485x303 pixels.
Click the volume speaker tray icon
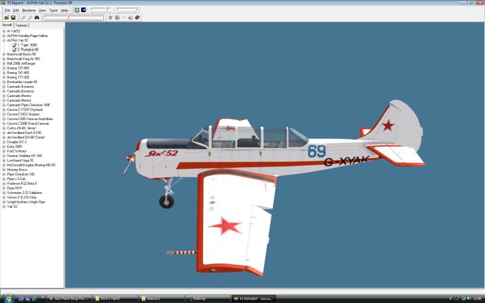coord(469,298)
